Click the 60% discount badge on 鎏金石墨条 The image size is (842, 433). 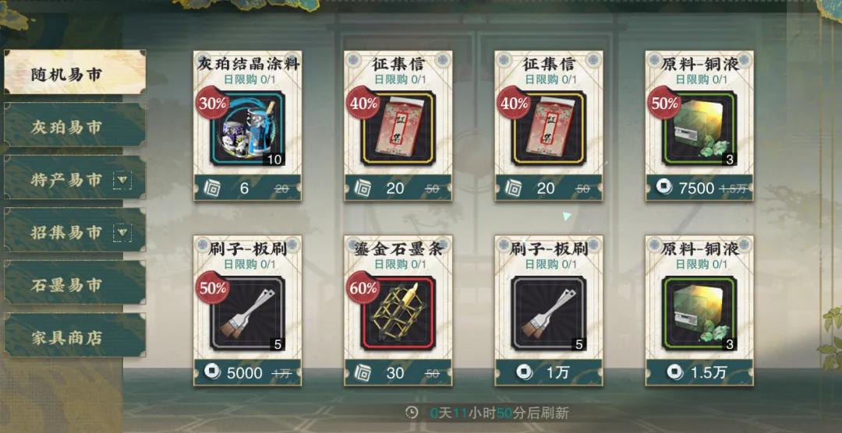(x=363, y=287)
